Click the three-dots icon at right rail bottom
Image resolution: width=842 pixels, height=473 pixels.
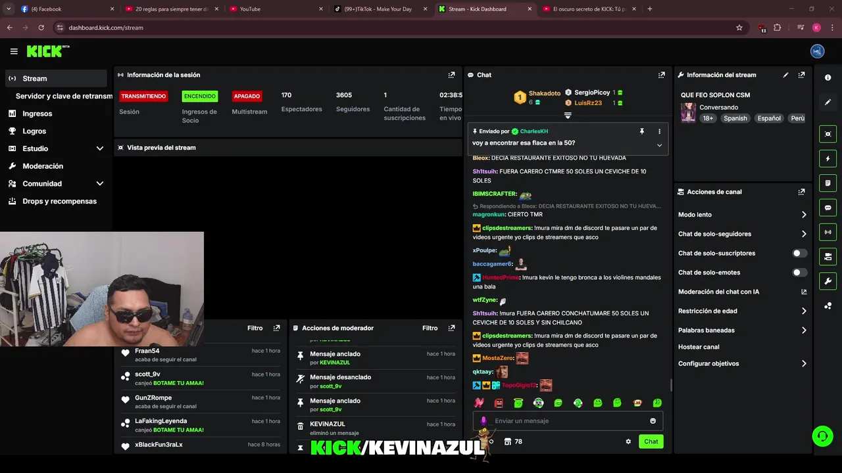828,305
